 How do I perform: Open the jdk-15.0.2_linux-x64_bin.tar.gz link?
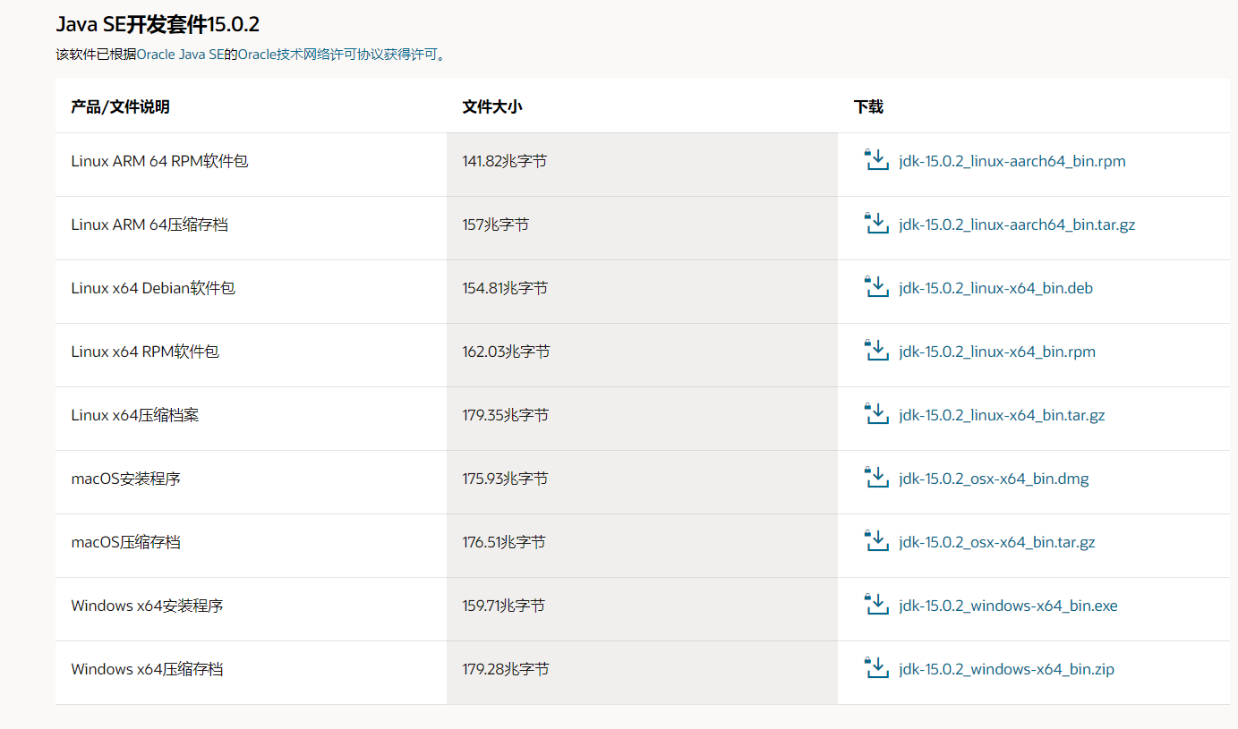tap(1002, 416)
